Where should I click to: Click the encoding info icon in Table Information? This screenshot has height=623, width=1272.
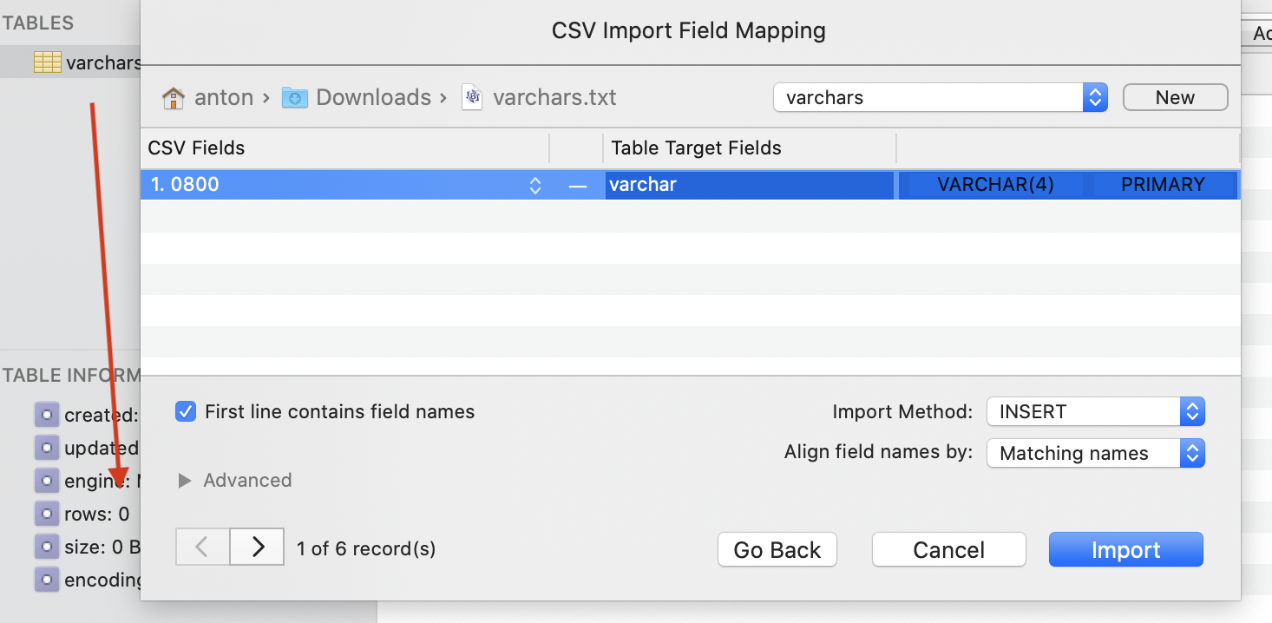(x=46, y=580)
